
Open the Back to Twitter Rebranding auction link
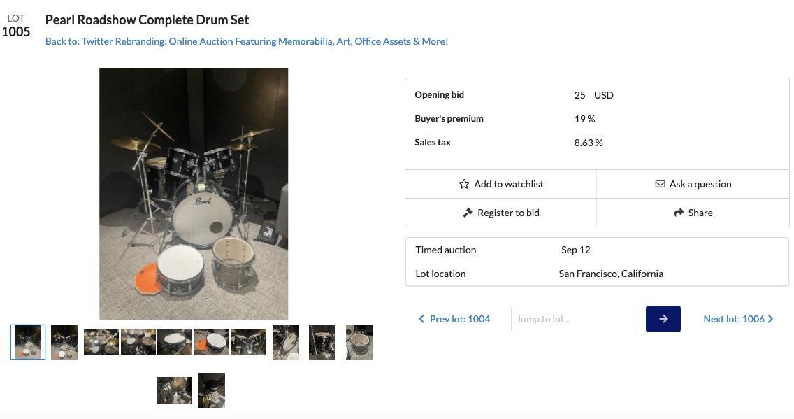click(247, 41)
